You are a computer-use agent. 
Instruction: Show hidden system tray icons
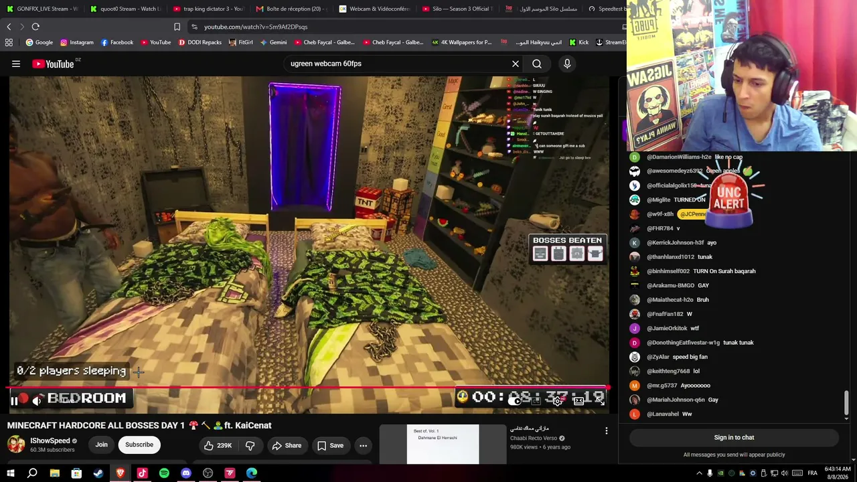pyautogui.click(x=699, y=473)
